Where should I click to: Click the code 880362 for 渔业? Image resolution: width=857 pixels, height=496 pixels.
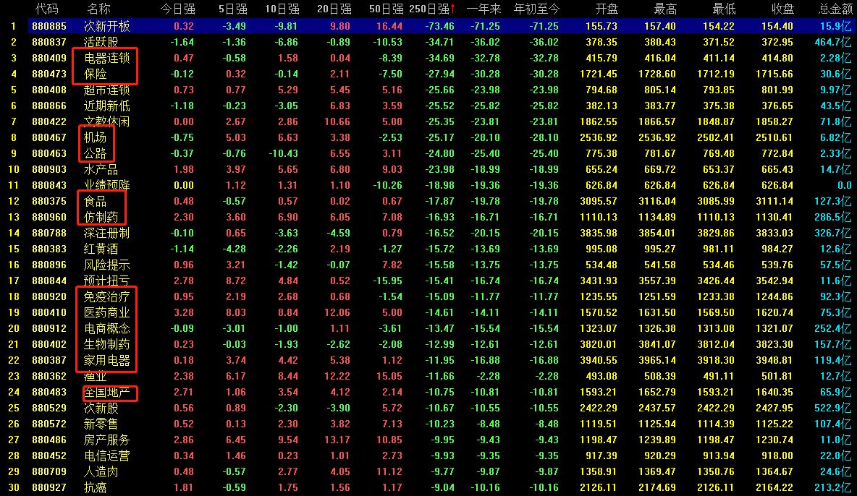[x=49, y=377]
